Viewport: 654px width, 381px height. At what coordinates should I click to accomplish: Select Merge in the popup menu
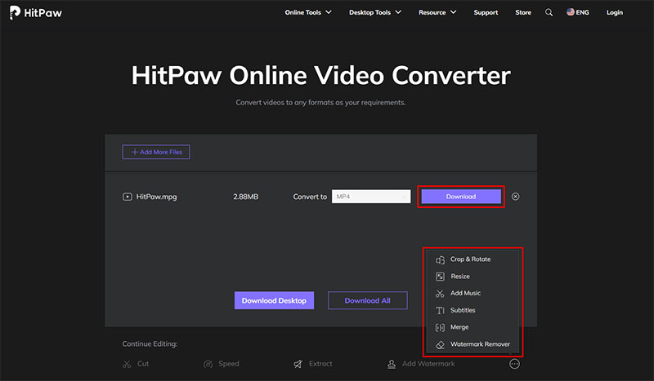pyautogui.click(x=459, y=327)
